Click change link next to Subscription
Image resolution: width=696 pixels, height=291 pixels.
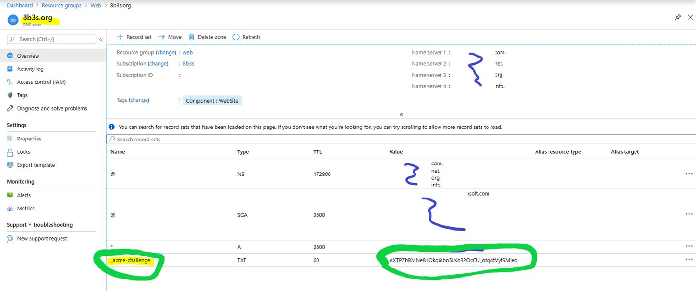(x=158, y=64)
